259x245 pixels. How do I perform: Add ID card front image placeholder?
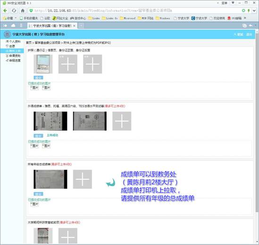coord(68,64)
